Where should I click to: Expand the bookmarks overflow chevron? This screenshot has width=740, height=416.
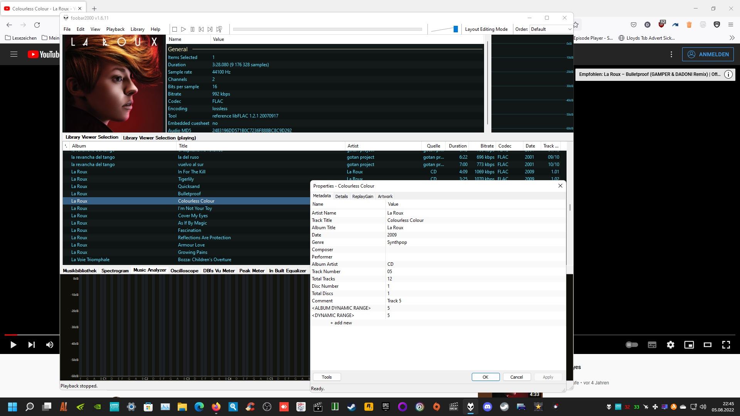point(732,38)
